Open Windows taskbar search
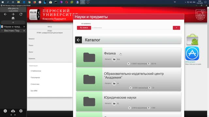Viewport: 209px width, 117px height. (x=8, y=2)
